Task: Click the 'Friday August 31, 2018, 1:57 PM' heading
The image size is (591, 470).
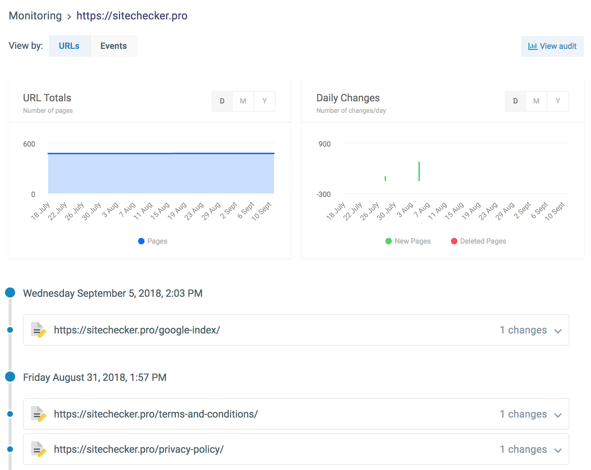Action: [x=95, y=377]
